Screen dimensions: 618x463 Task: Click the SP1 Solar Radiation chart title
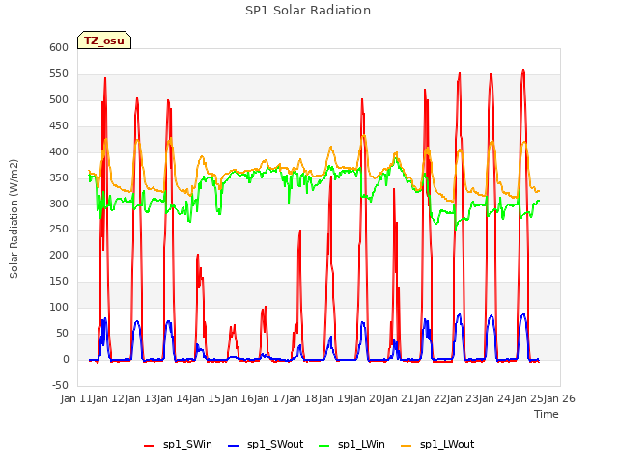308,11
